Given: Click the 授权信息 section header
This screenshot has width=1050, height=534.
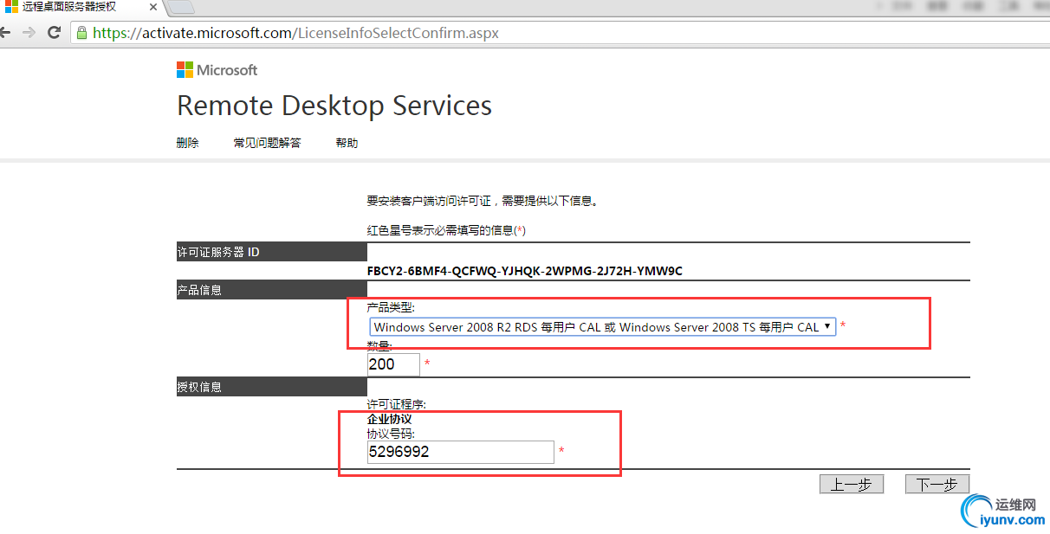Looking at the screenshot, I should [x=272, y=387].
